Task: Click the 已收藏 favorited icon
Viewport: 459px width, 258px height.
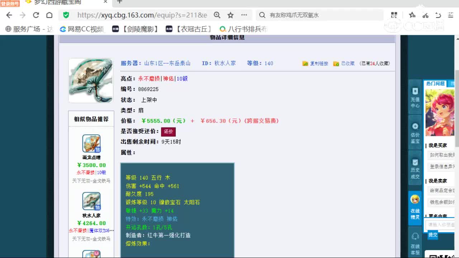Action: tap(336, 63)
